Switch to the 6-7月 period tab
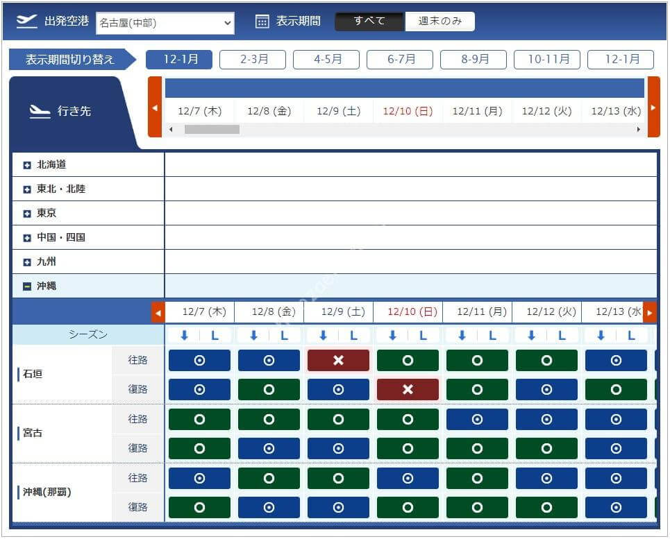670x539 pixels. pyautogui.click(x=399, y=60)
